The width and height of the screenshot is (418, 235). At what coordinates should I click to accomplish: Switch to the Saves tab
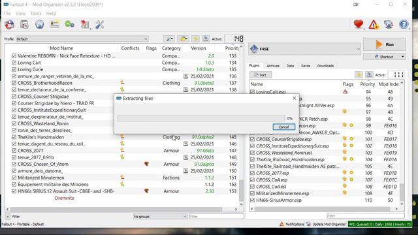(x=306, y=66)
